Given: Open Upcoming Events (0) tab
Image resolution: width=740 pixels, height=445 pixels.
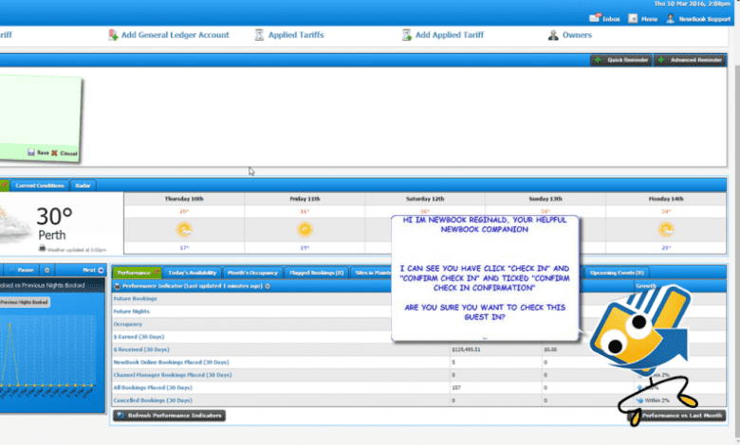Looking at the screenshot, I should click(617, 273).
